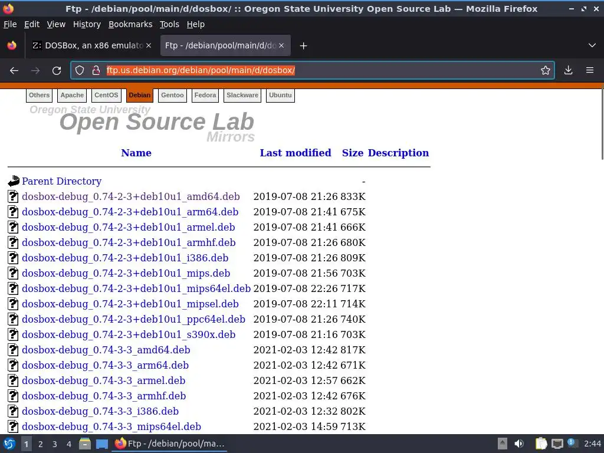Open the desktop start menu icon
The width and height of the screenshot is (604, 453).
click(x=9, y=444)
